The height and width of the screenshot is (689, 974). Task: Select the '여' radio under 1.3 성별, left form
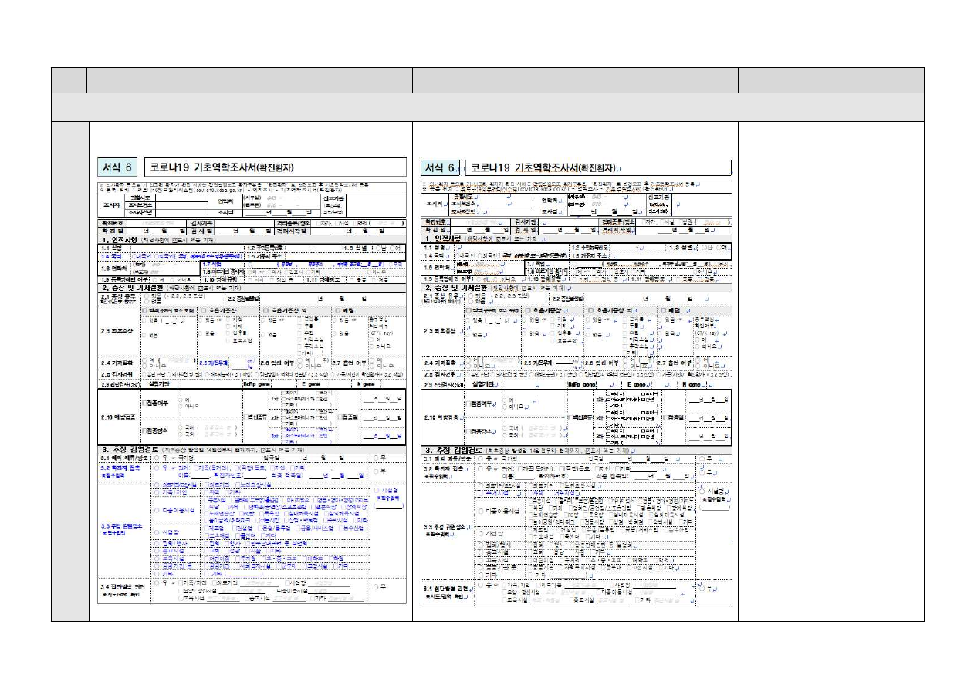pos(392,248)
